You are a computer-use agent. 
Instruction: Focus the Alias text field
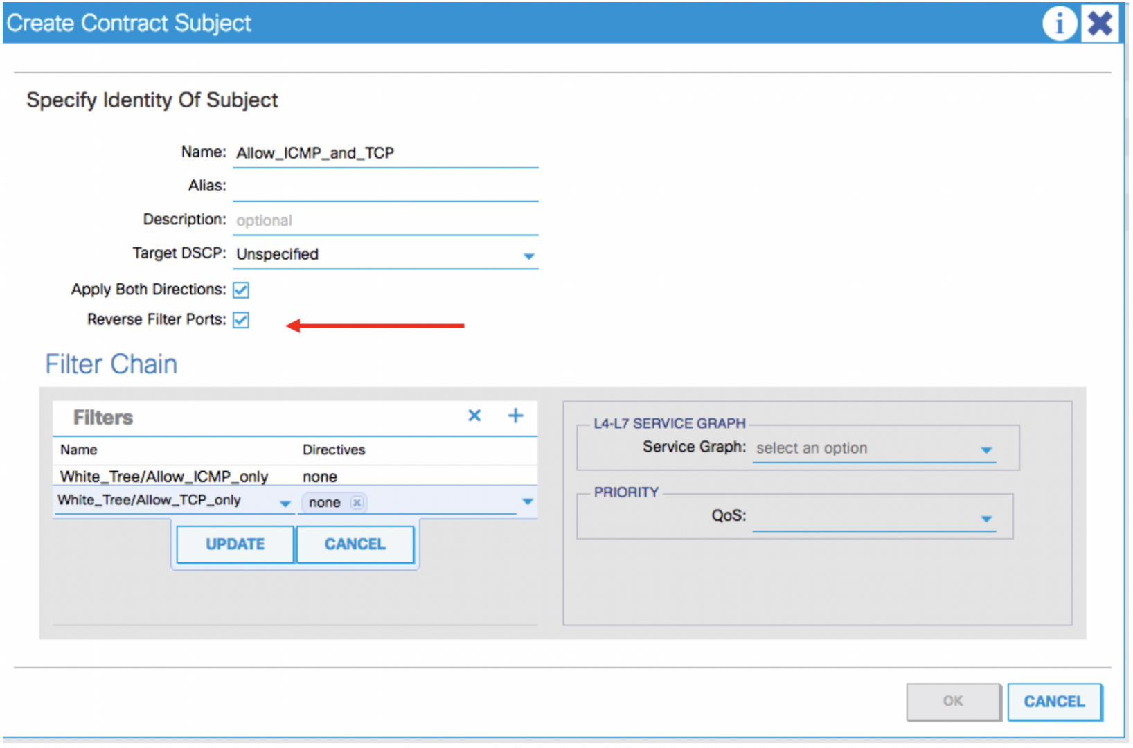[386, 186]
